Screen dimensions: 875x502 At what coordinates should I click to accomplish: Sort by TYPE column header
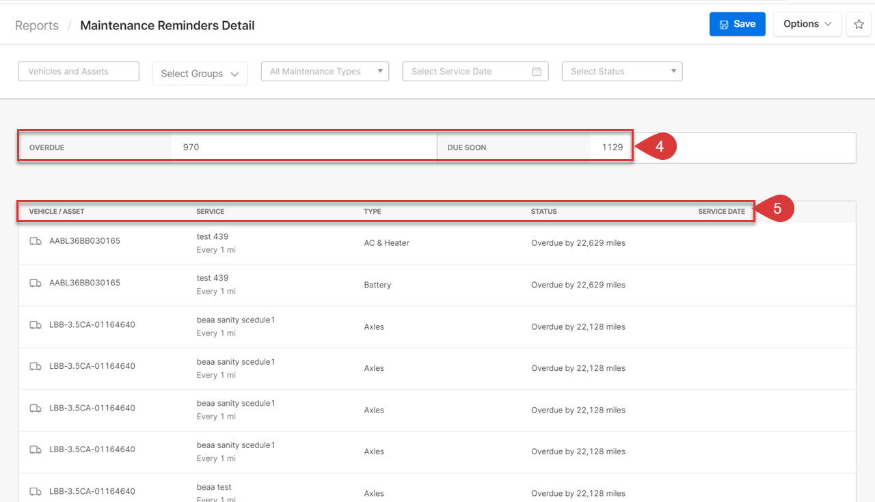[x=373, y=212]
